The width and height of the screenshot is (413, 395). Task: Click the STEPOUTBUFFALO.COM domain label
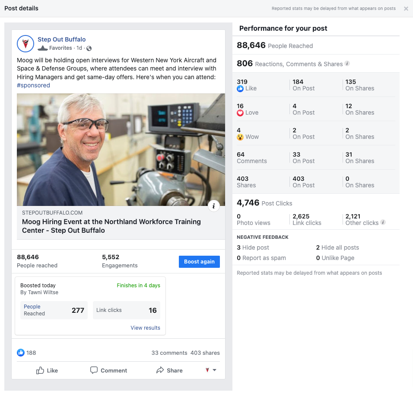[x=52, y=213]
